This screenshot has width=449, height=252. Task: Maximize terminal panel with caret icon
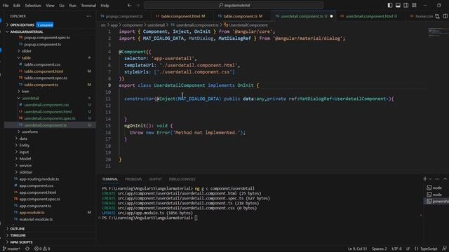pyautogui.click(x=445, y=179)
